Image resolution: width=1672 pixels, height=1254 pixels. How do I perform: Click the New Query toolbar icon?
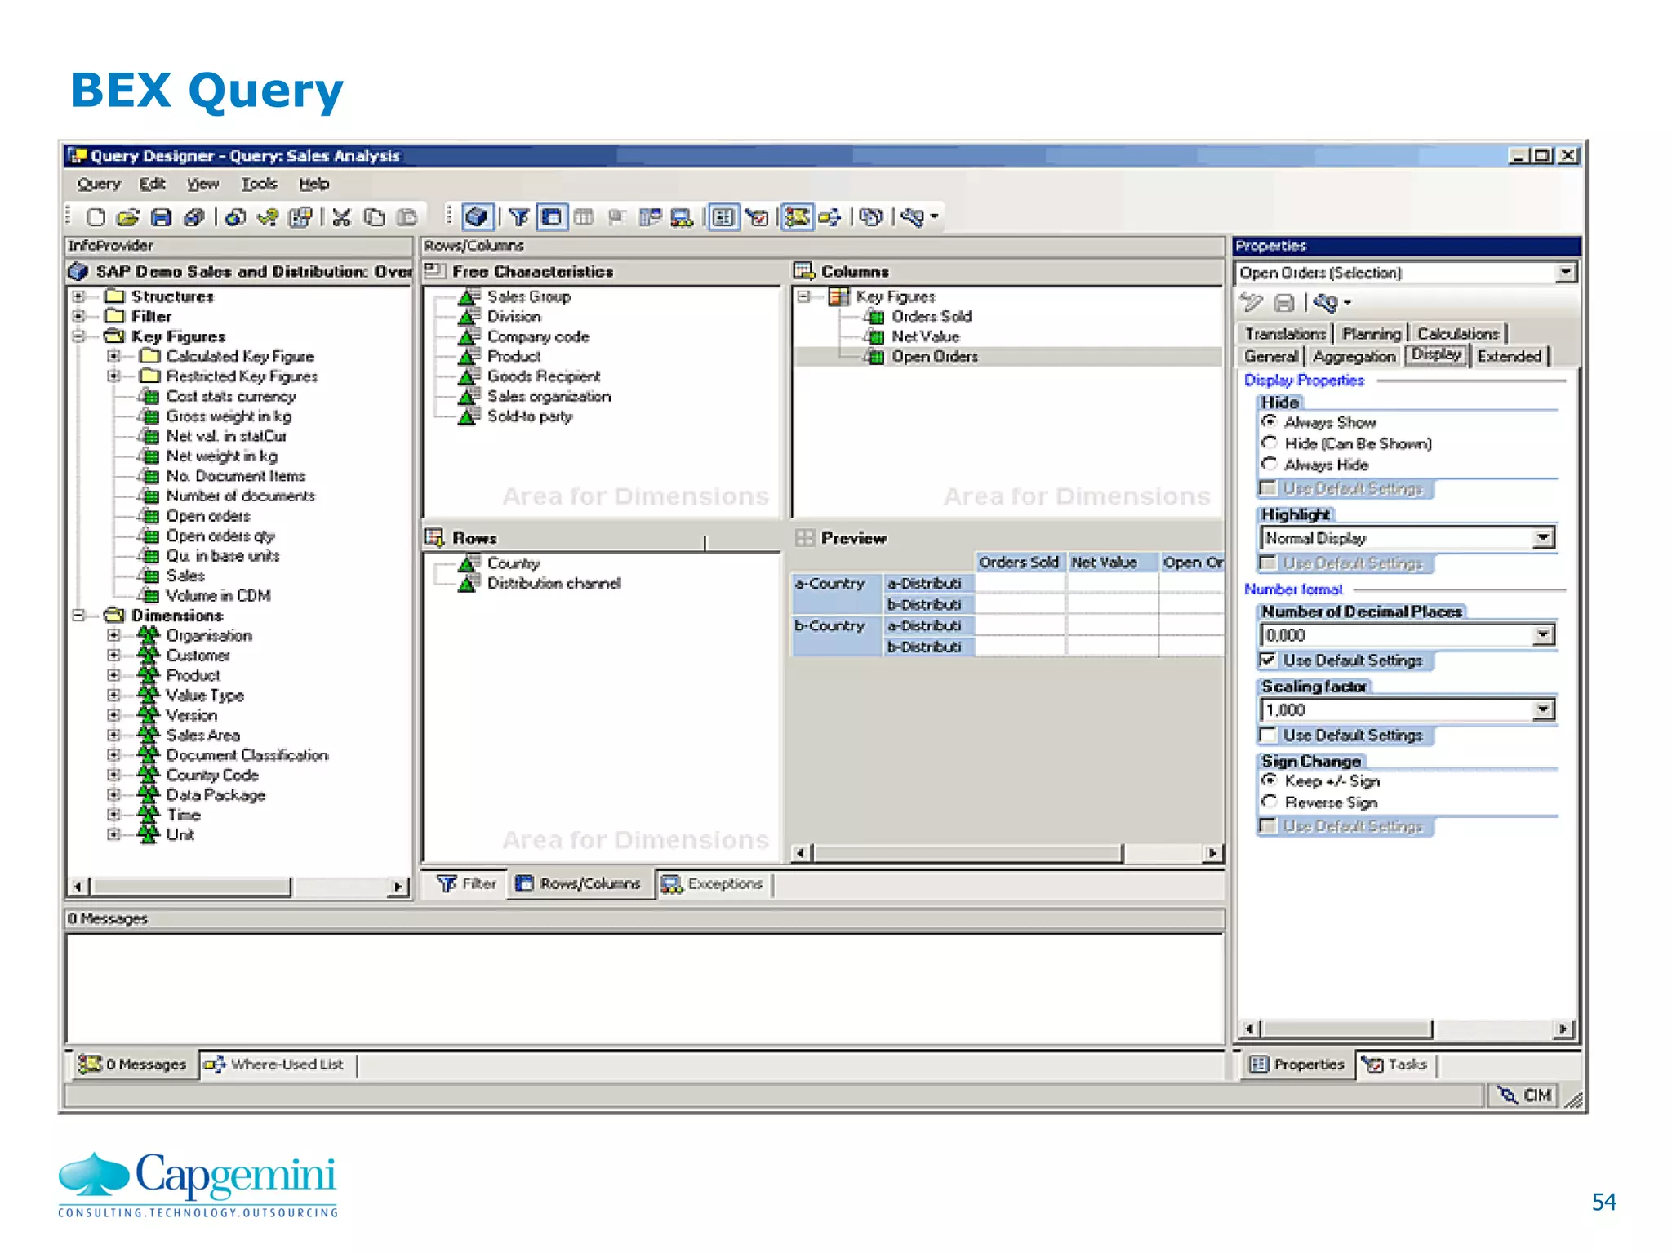(x=96, y=217)
